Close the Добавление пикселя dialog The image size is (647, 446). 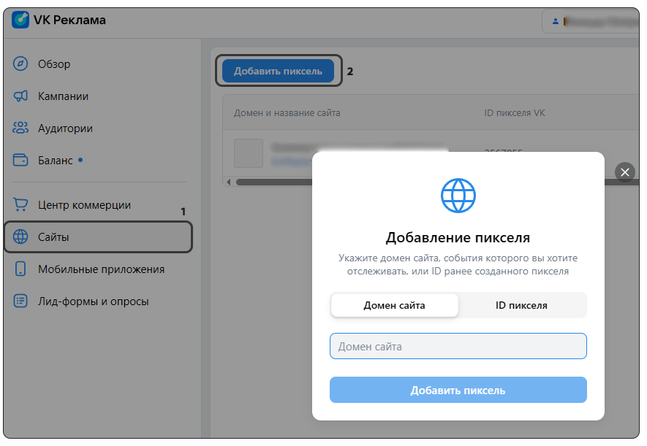[x=624, y=172]
